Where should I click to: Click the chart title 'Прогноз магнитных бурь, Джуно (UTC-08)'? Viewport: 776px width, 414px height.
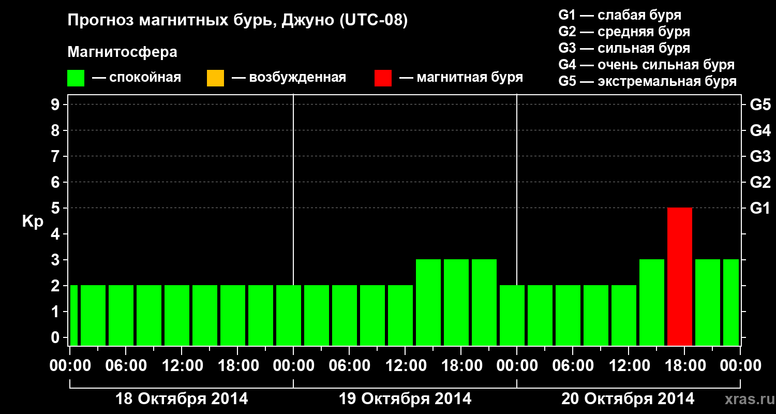point(237,21)
